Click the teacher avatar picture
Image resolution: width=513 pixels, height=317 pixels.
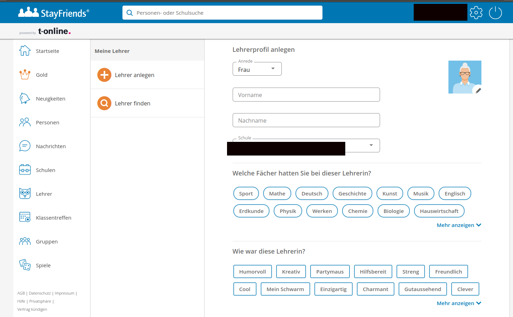tap(465, 77)
